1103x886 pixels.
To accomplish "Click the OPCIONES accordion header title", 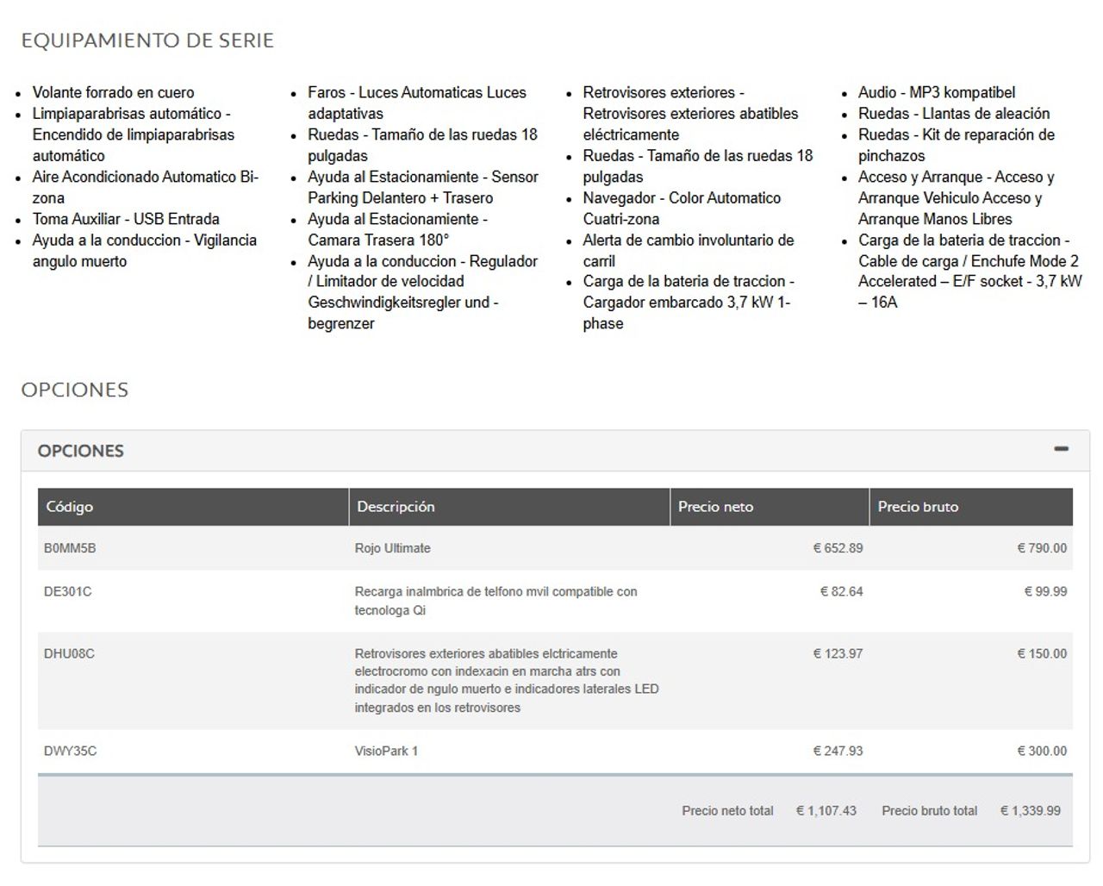I will tap(81, 451).
